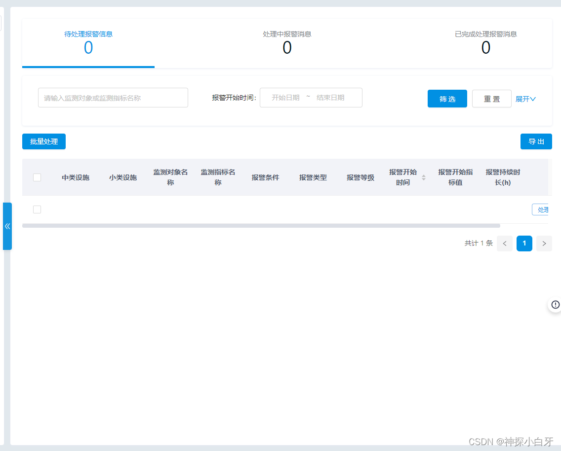
Task: Click the 筛选 filter button
Action: pos(447,99)
